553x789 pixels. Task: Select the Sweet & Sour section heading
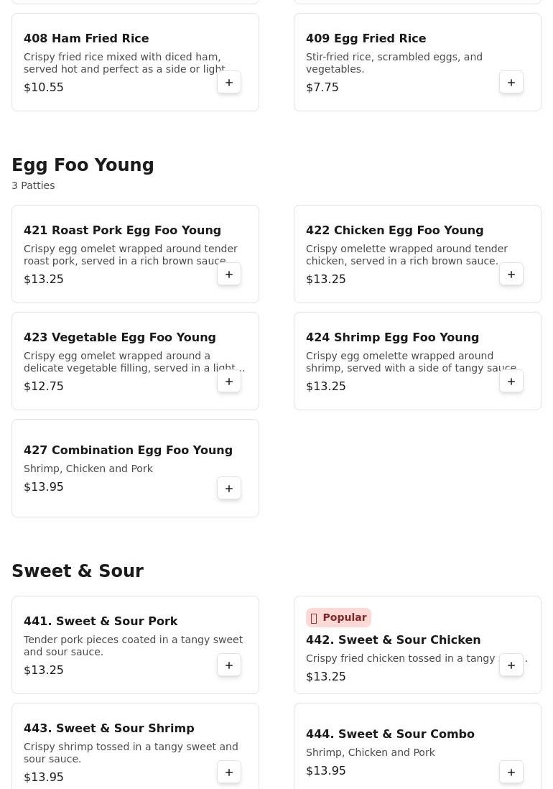pos(78,571)
